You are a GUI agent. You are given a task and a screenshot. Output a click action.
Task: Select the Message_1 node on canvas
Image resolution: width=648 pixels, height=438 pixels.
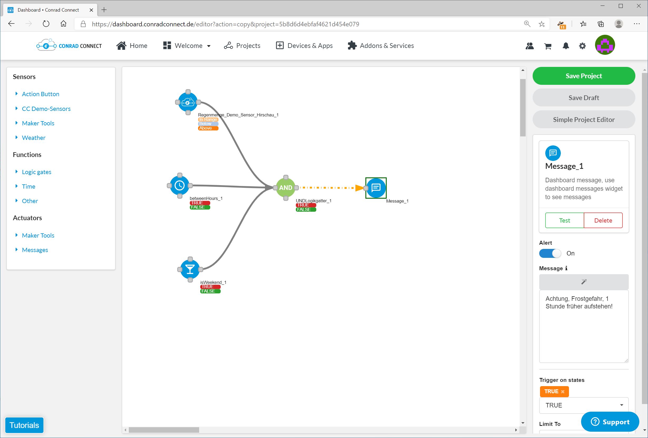pos(376,188)
